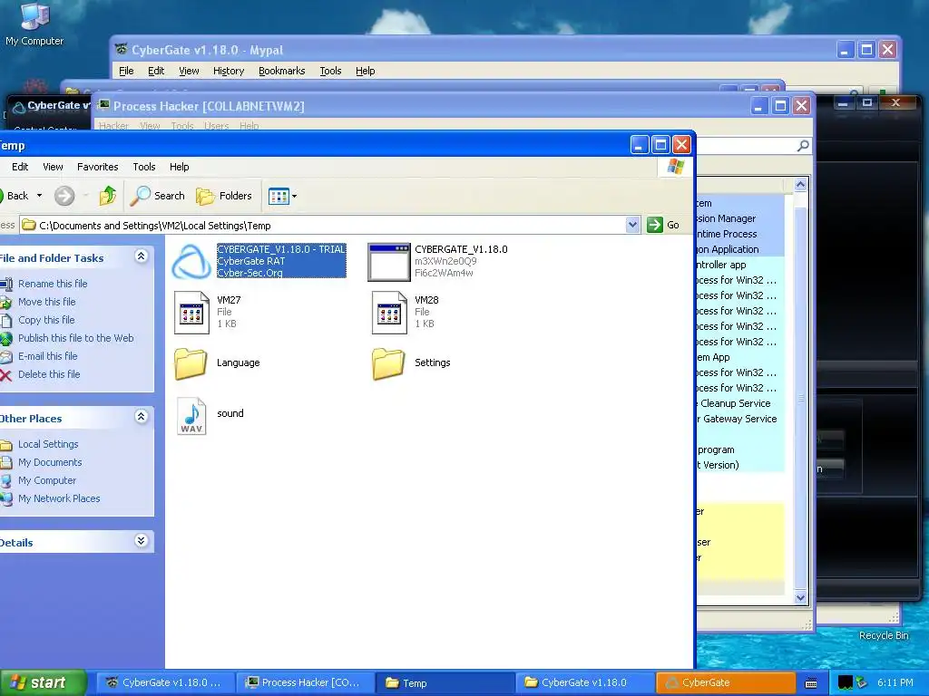This screenshot has height=696, width=929.
Task: Collapse the File and Folder Tasks panel
Action: (x=141, y=256)
